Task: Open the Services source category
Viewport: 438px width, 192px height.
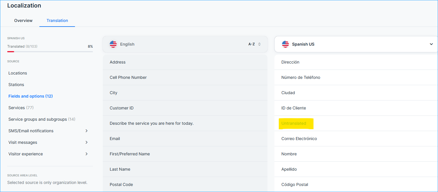Action: click(x=21, y=108)
